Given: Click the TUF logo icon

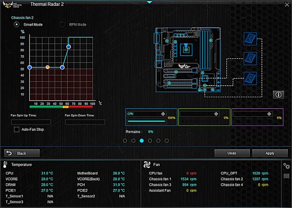Looking at the screenshot, I should point(12,4).
